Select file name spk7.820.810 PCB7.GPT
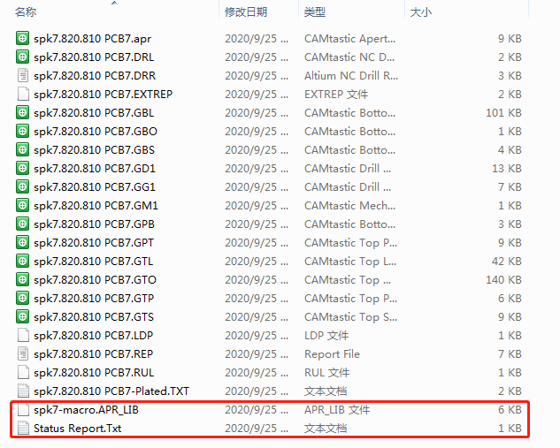The width and height of the screenshot is (560, 448). 94,242
